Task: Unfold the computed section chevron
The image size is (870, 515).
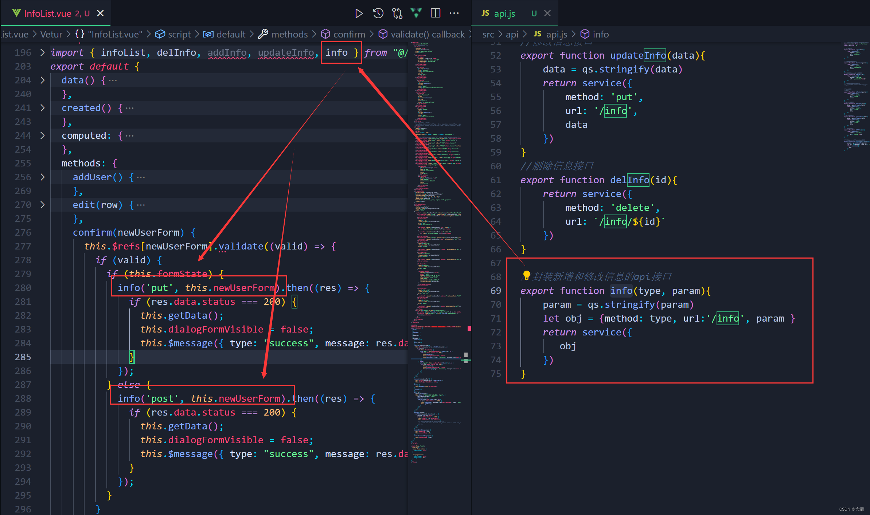Action: click(43, 135)
